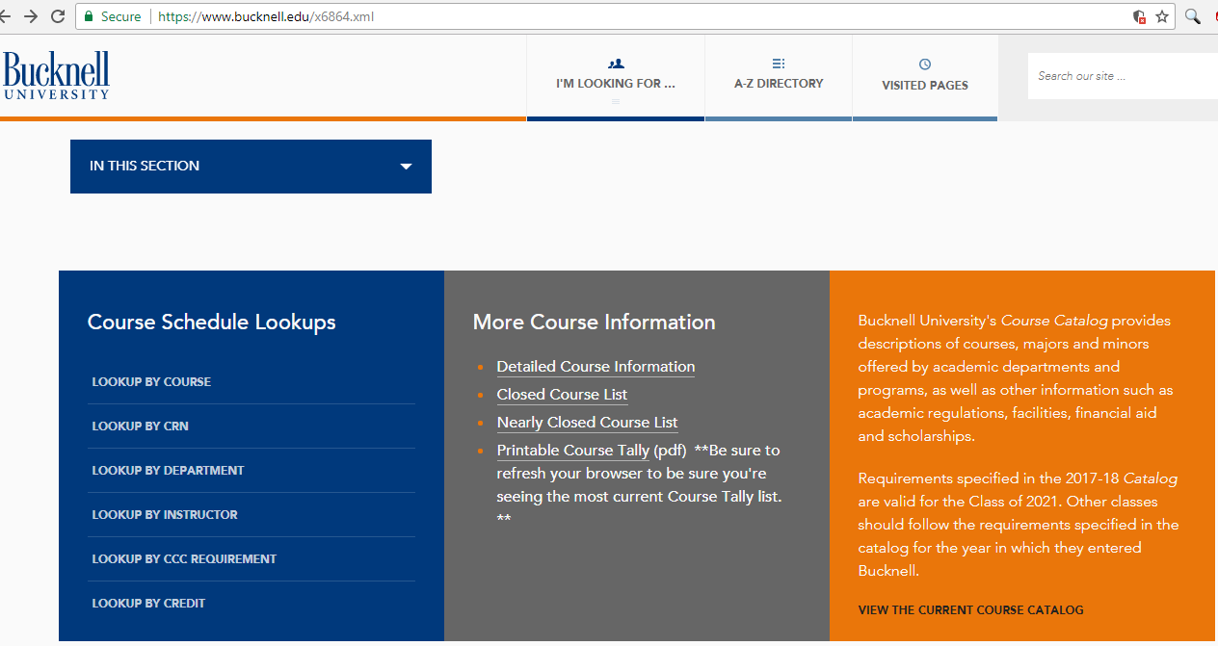The image size is (1218, 646).
Task: Bookmark this page with star icon
Action: point(1162,16)
